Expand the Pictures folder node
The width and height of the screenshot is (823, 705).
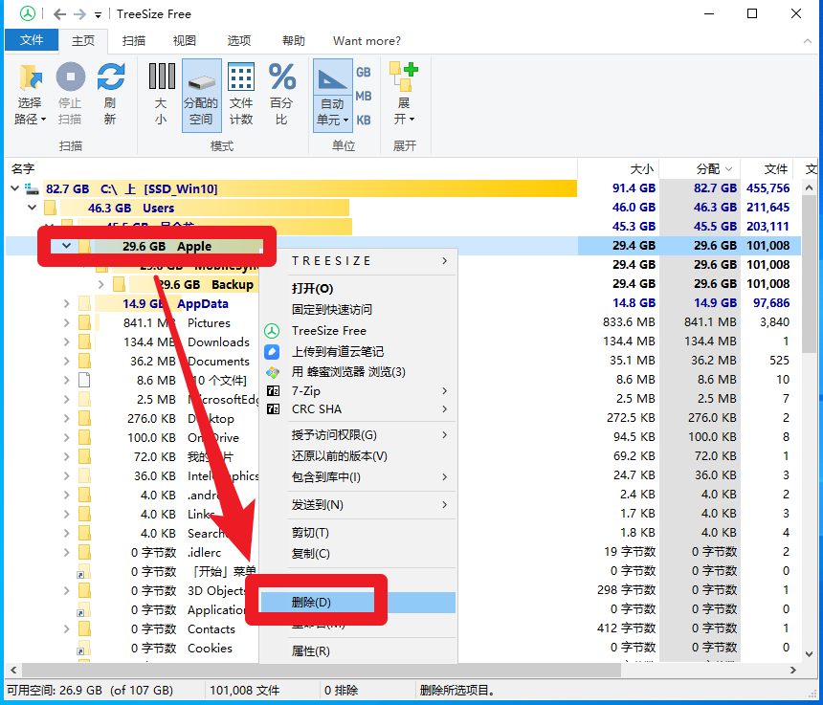[66, 322]
